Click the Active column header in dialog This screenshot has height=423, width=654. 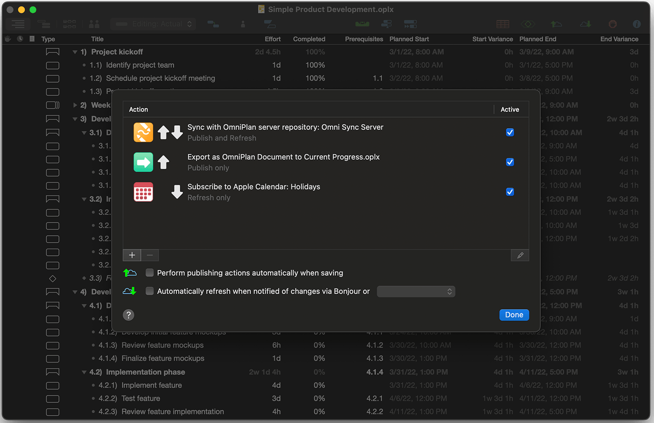click(x=510, y=109)
